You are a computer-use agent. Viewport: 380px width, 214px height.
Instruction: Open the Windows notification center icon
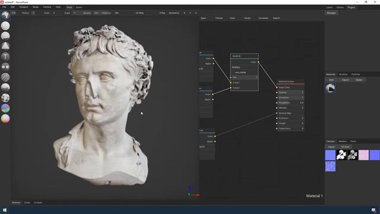point(373,210)
